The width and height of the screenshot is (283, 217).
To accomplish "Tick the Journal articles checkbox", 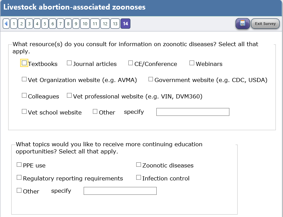I will [69, 63].
